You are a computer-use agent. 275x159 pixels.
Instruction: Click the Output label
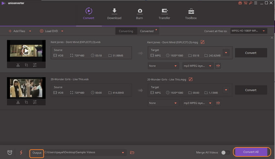click(37, 153)
